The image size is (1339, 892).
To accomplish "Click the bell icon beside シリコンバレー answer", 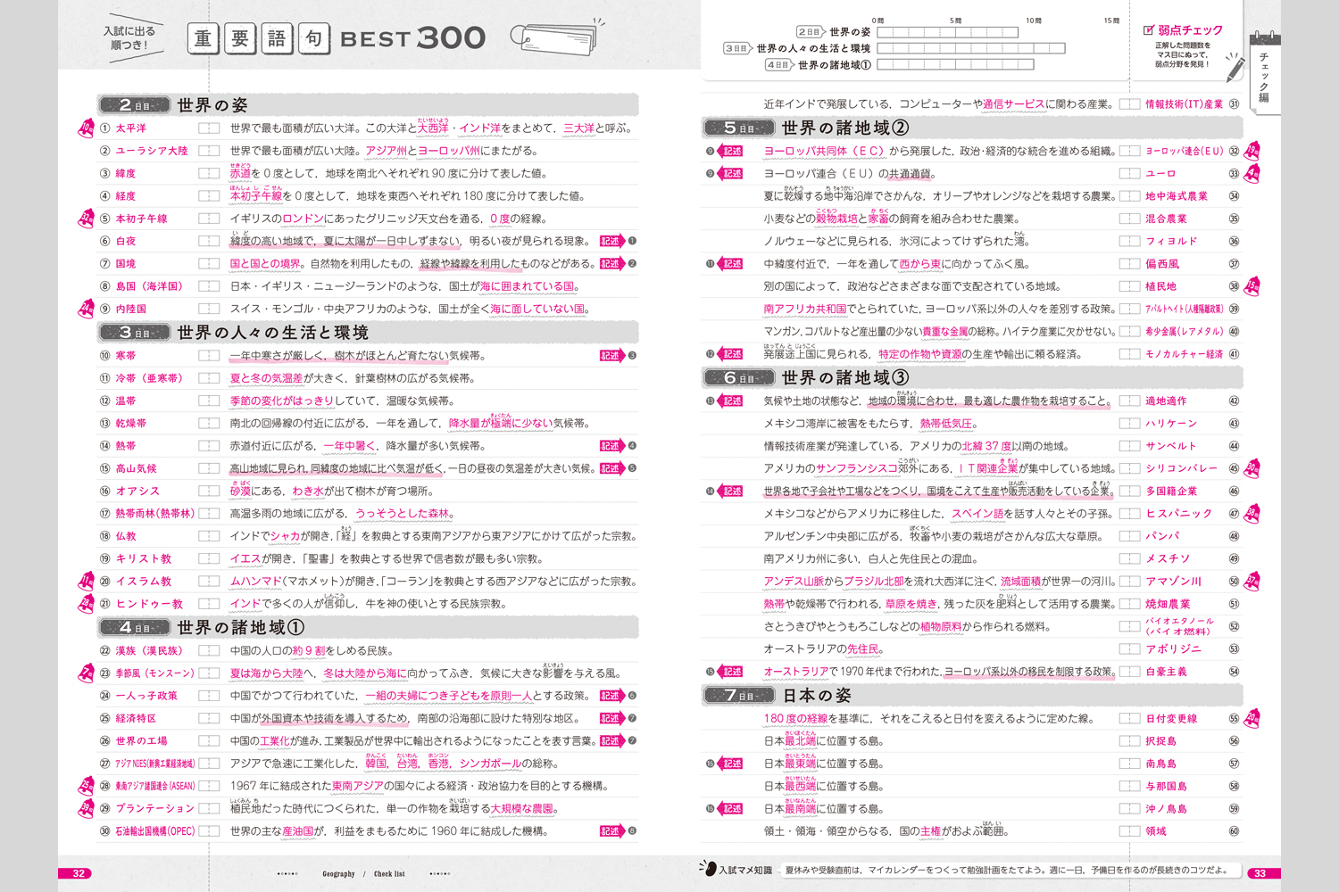I will 1252,467.
